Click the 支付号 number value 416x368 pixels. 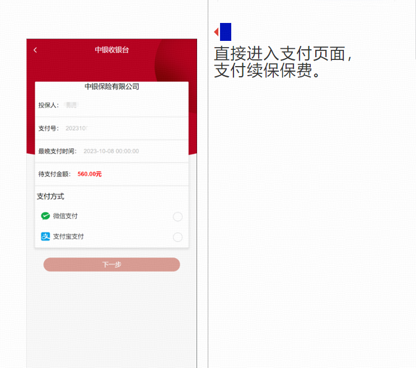(77, 128)
